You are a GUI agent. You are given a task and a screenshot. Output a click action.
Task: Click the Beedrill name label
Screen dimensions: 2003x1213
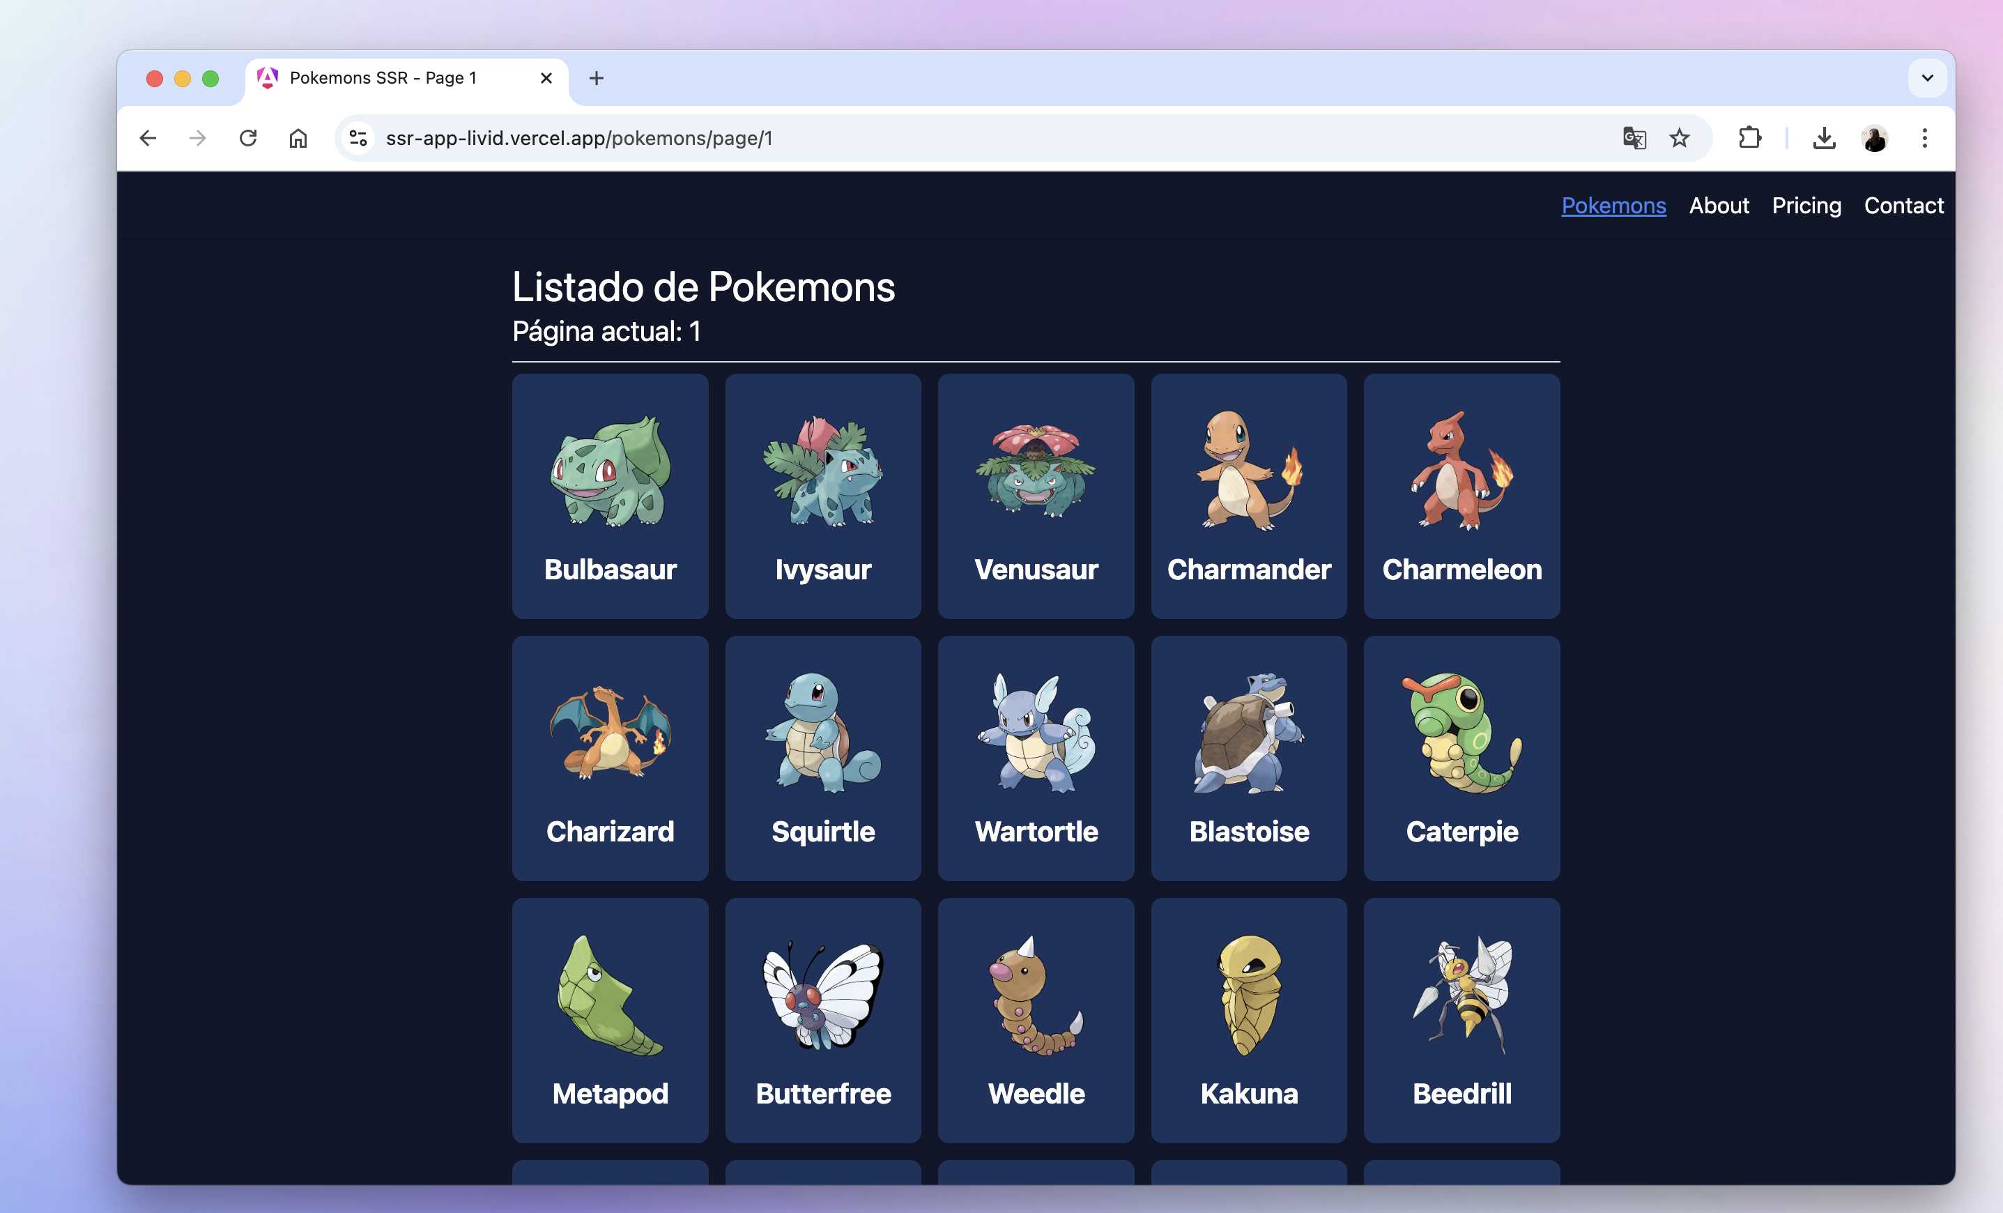pyautogui.click(x=1461, y=1092)
